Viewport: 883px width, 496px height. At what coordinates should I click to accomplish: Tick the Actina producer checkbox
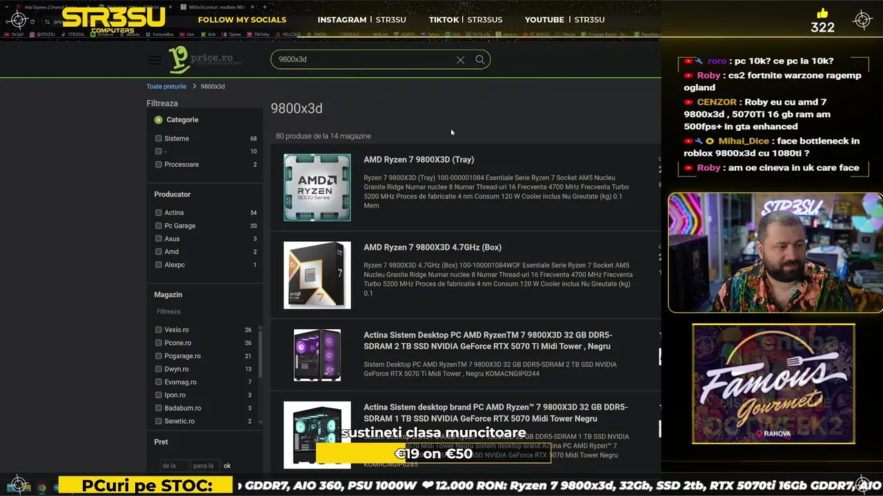point(159,213)
